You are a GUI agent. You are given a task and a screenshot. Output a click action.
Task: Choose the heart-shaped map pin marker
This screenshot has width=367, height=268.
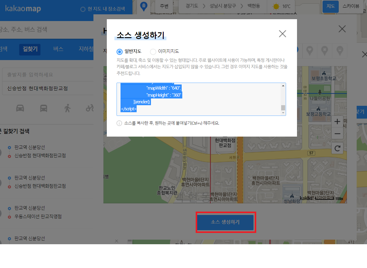pyautogui.click(x=310, y=51)
